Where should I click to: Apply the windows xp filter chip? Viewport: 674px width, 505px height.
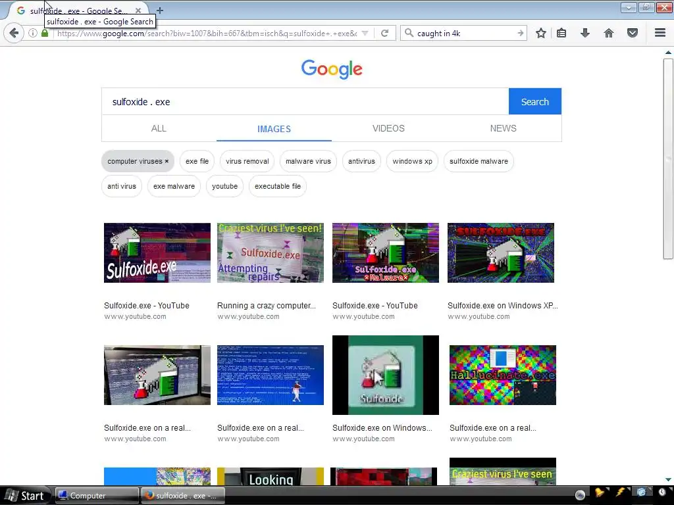pyautogui.click(x=412, y=162)
